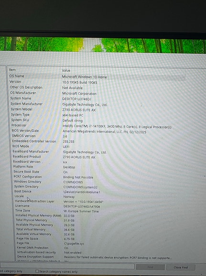Sort by the Value column header
Image resolution: width=206 pixels, height=276 pixels.
click(123, 71)
